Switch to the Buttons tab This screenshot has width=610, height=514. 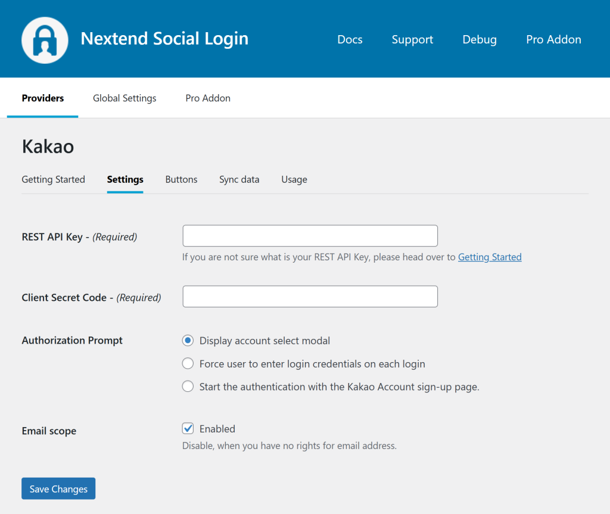tap(181, 179)
